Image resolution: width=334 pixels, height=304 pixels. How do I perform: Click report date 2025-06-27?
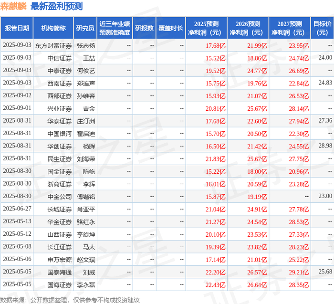pos(17,209)
